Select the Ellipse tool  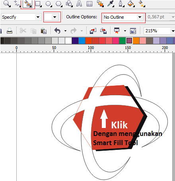[49, 4]
